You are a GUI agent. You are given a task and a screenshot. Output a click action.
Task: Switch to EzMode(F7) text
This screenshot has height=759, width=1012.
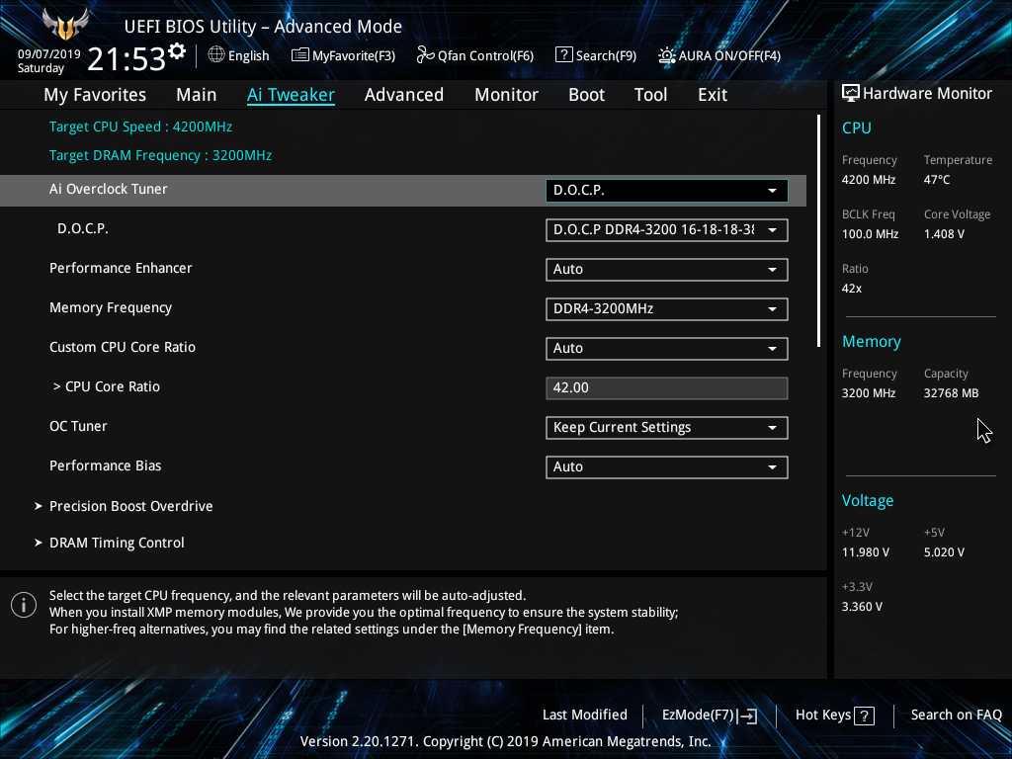pos(699,716)
